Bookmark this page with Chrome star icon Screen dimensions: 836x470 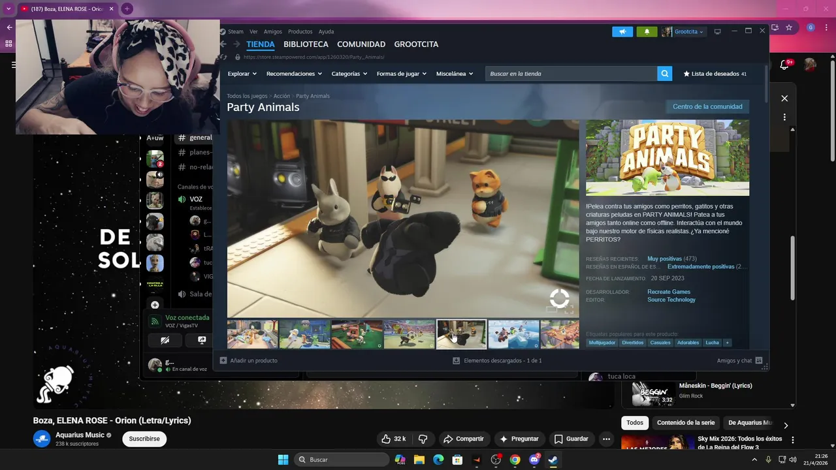(x=789, y=27)
